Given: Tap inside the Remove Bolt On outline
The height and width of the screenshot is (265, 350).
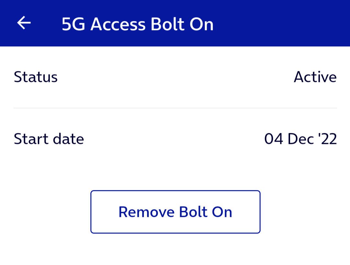Looking at the screenshot, I should point(175,211).
